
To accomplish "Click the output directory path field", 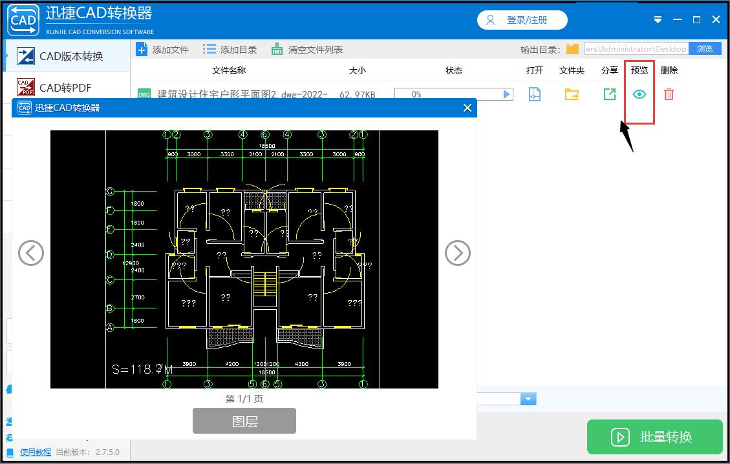I will (636, 49).
